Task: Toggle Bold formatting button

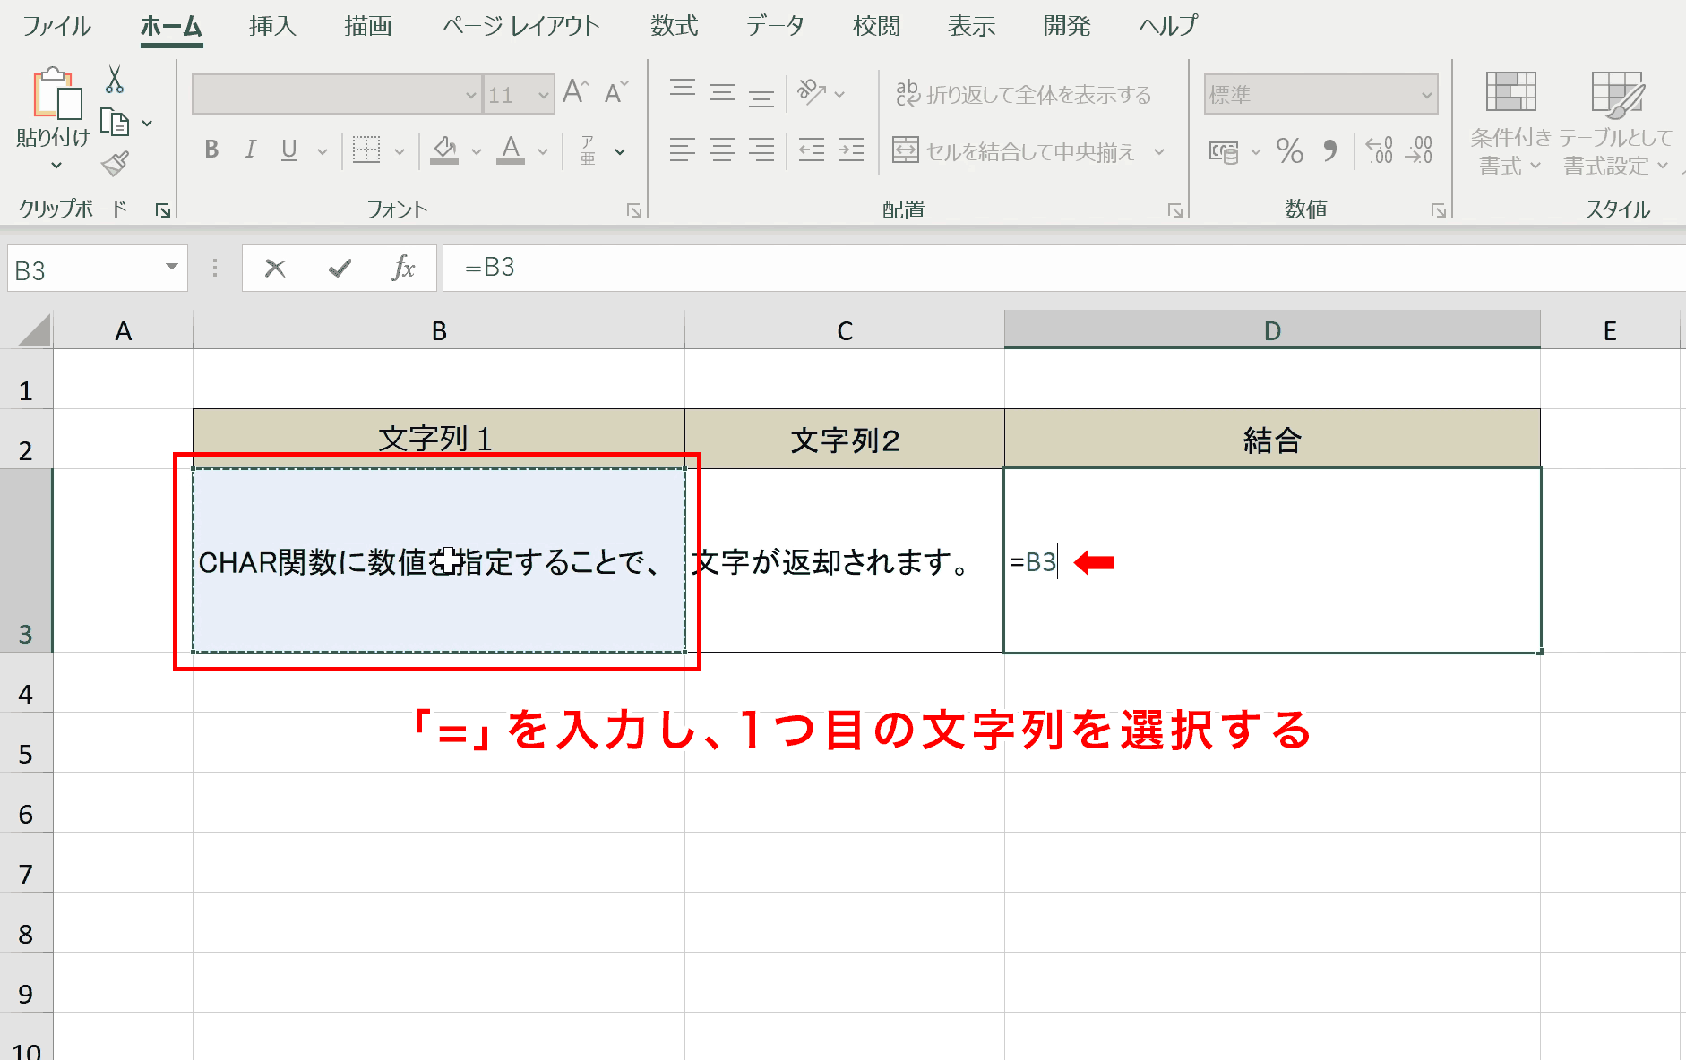Action: 211,150
